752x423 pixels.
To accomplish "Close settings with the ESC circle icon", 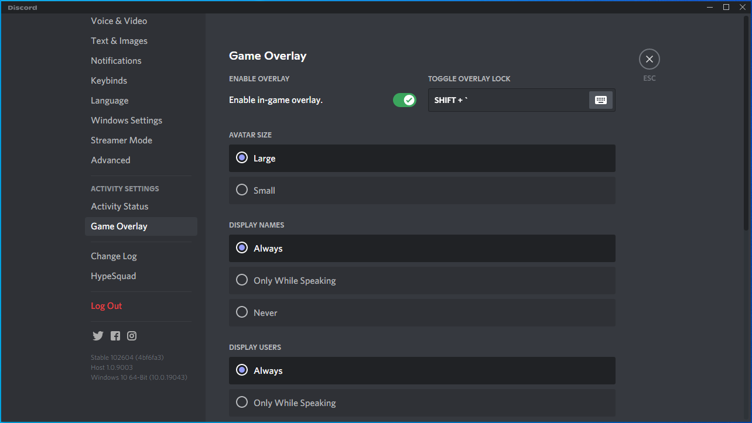I will tap(649, 59).
